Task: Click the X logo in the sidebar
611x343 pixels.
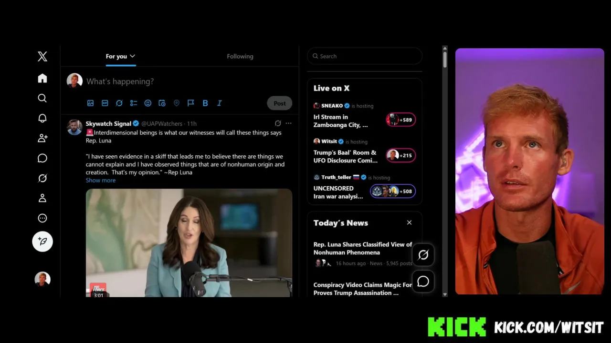Action: [x=42, y=57]
